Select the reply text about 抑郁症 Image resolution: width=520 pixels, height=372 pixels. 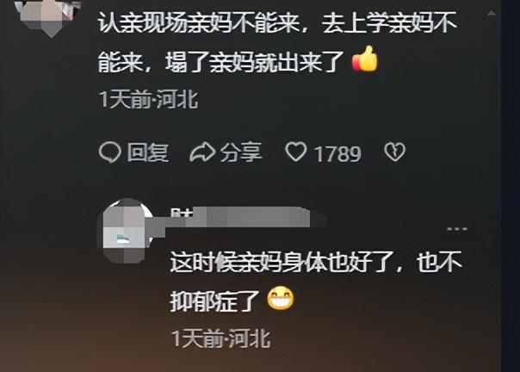point(316,281)
